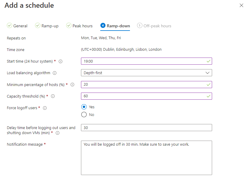The width and height of the screenshot is (248, 178).
Task: Click info icon next to Delay time label
Action: click(58, 133)
